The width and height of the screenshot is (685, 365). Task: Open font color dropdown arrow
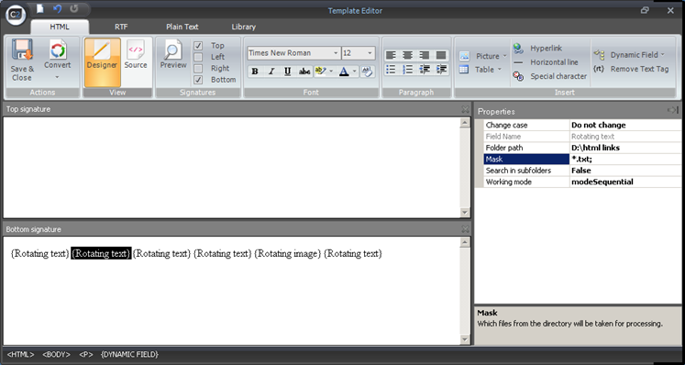tap(354, 72)
